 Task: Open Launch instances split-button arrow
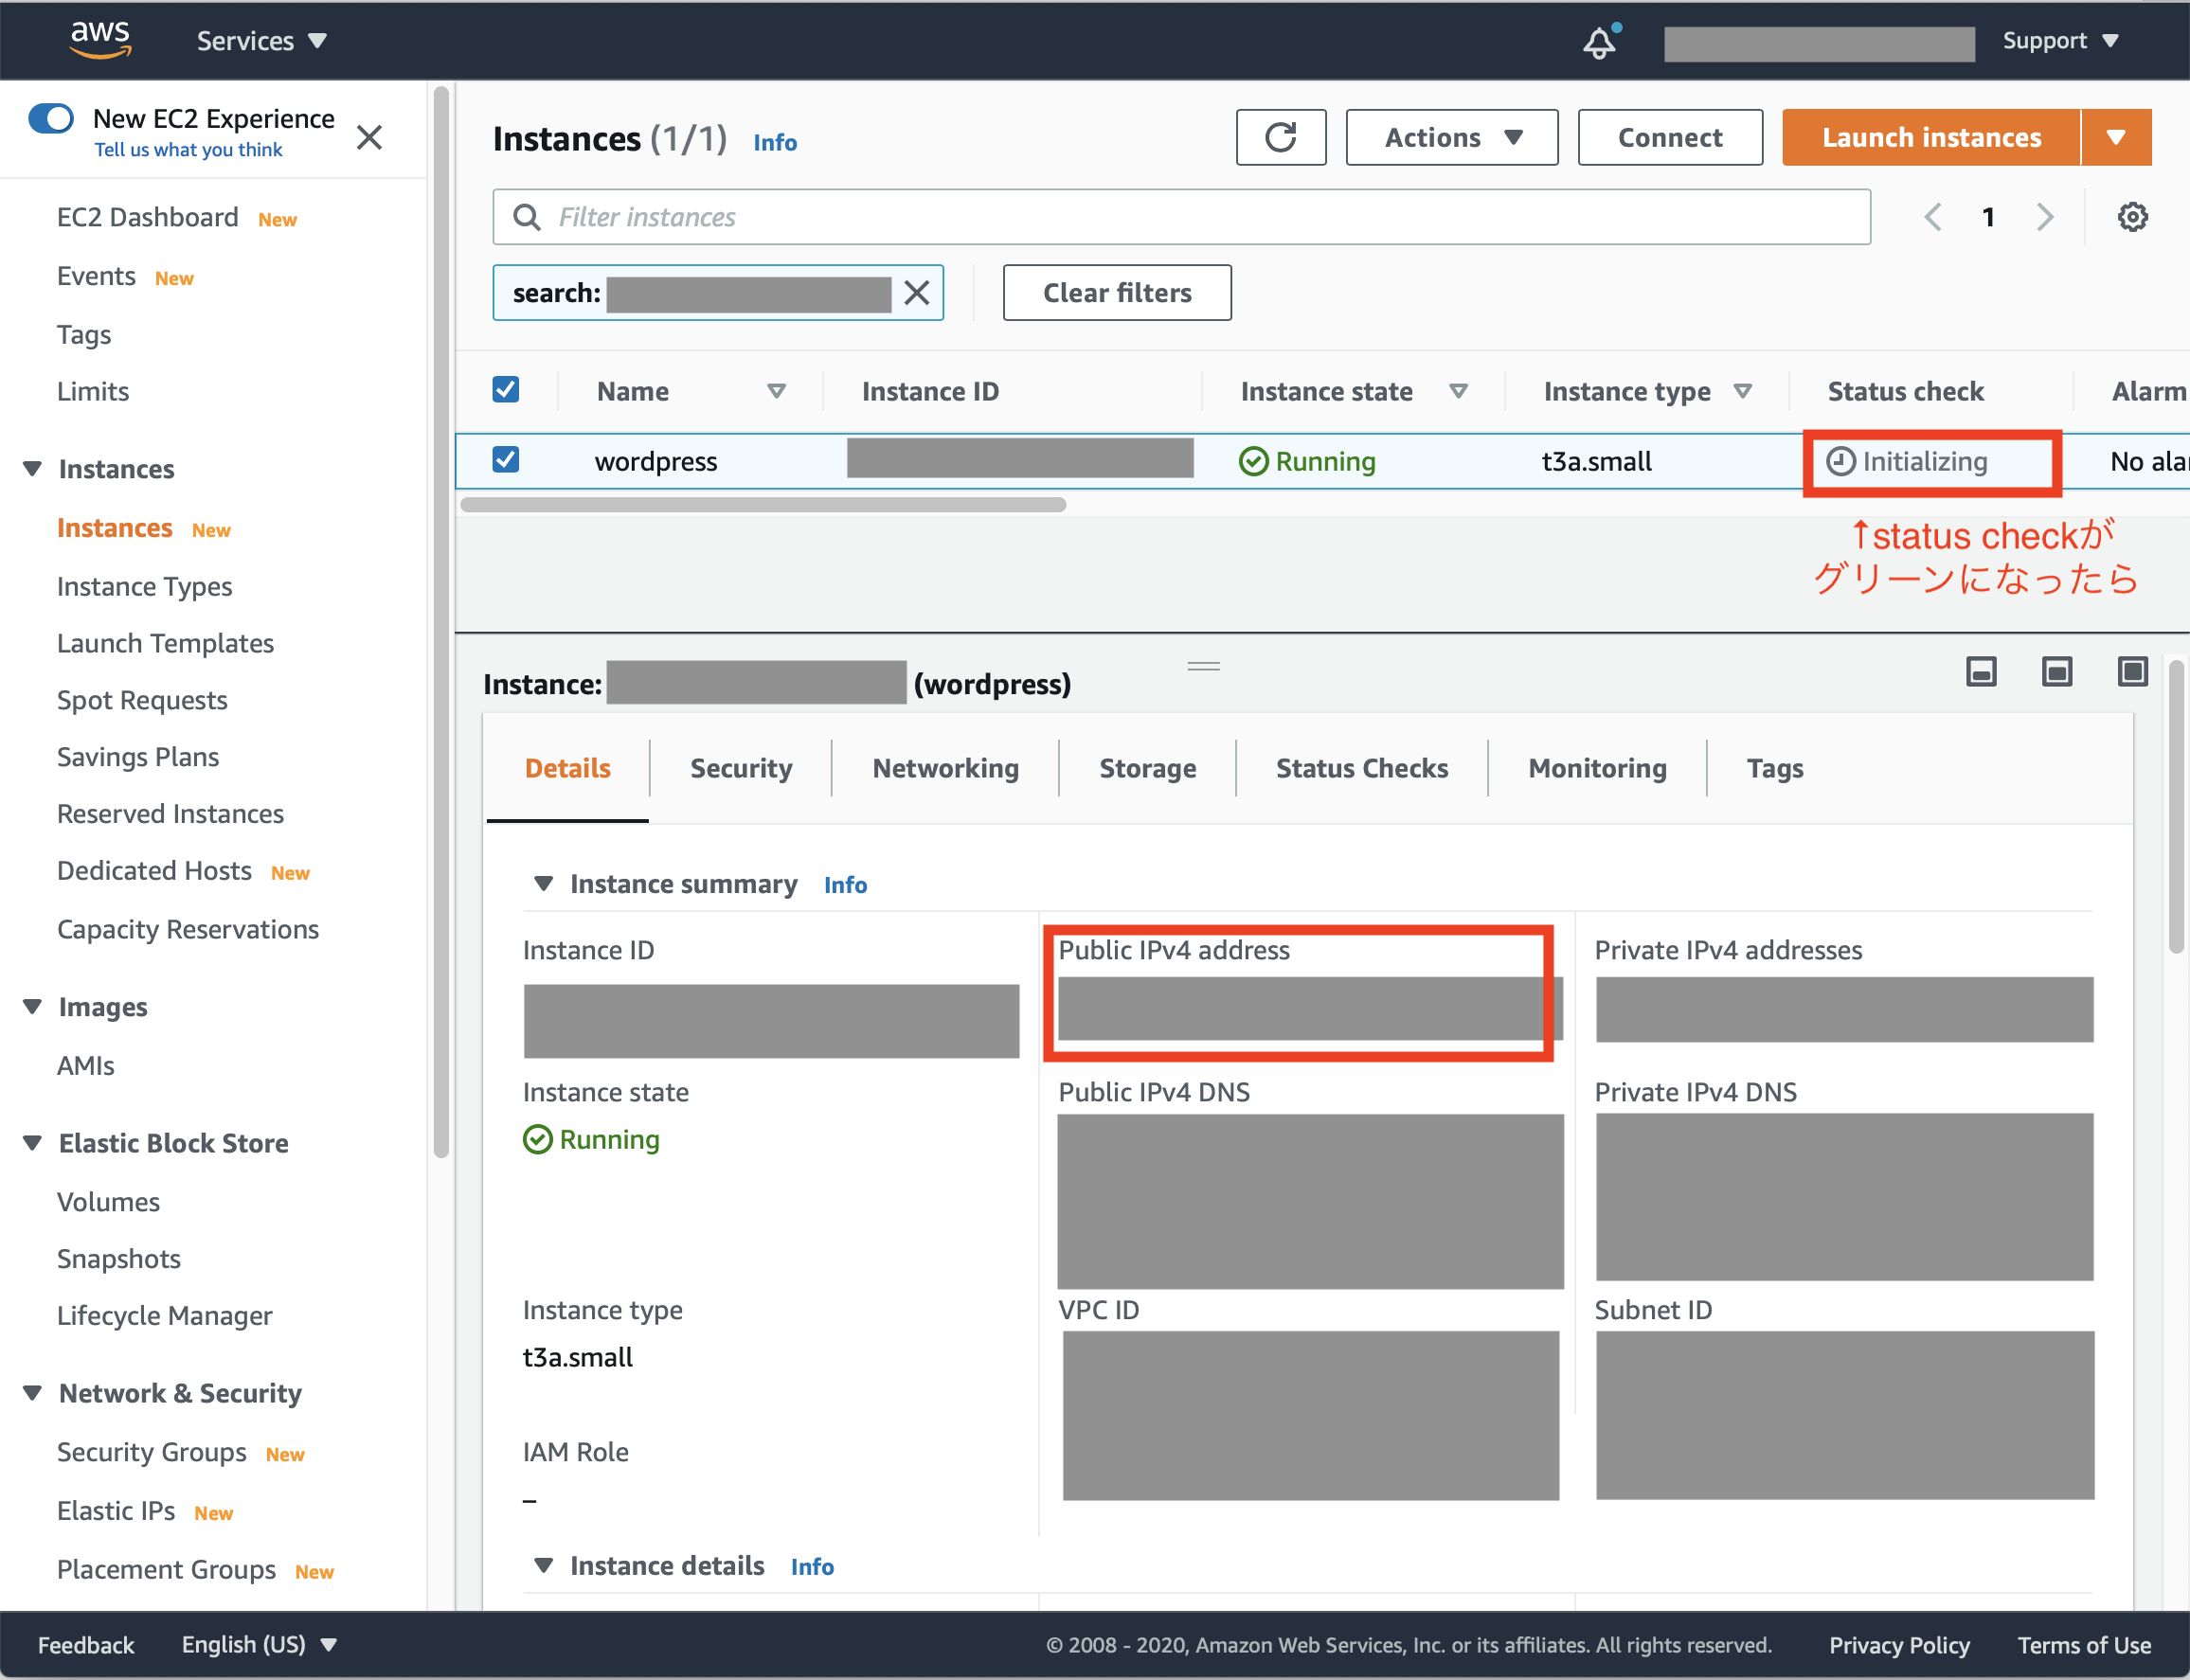[2116, 137]
